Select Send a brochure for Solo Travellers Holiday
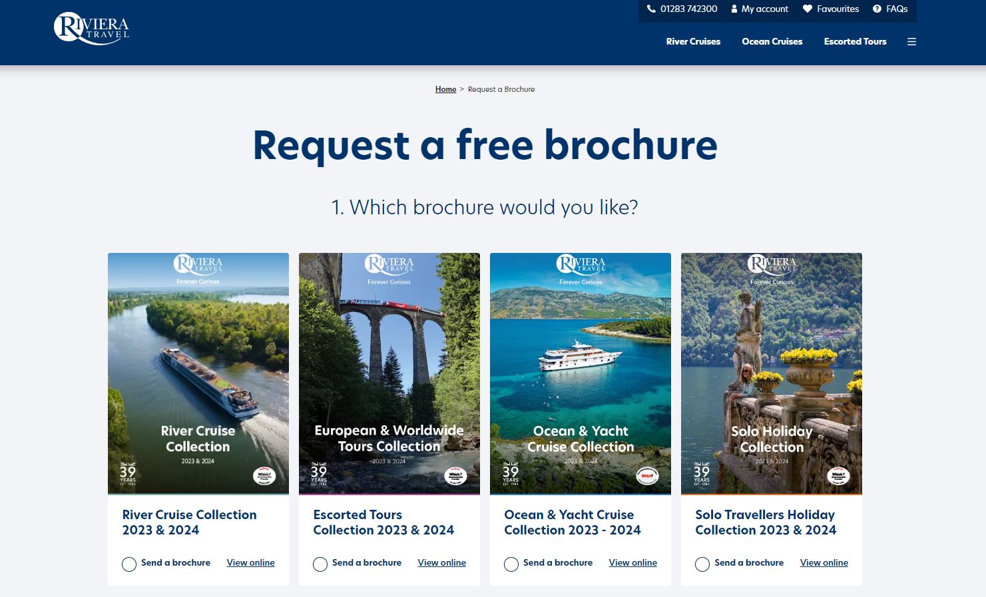Viewport: 986px width, 597px height. (x=702, y=564)
